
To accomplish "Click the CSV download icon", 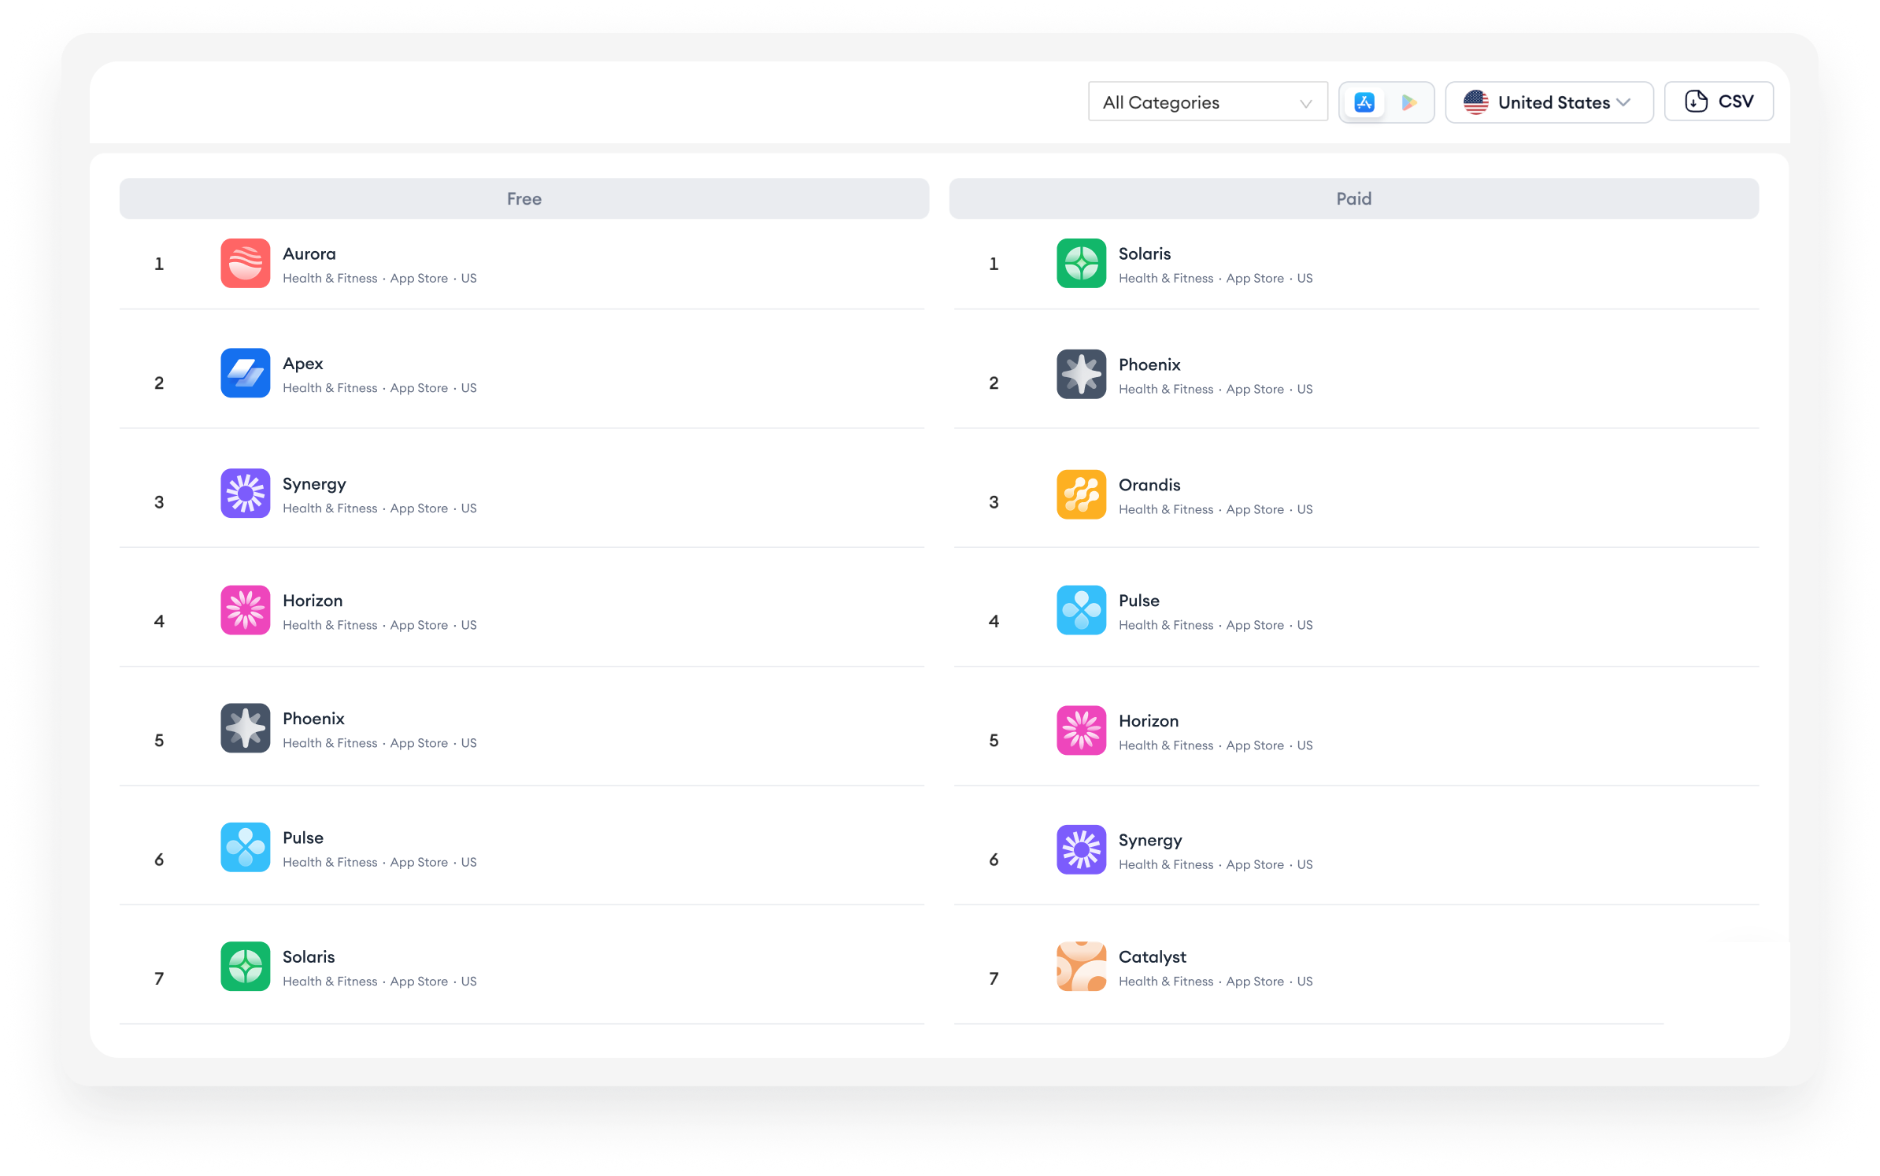I will coord(1696,102).
